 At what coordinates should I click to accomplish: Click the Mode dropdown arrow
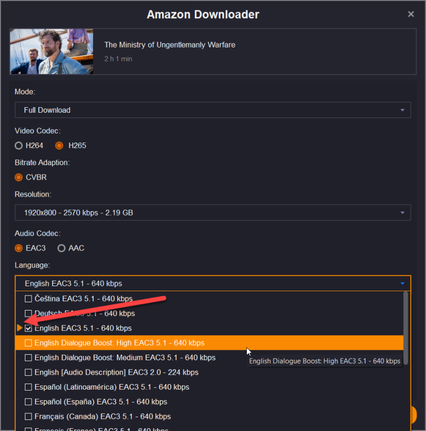(402, 110)
